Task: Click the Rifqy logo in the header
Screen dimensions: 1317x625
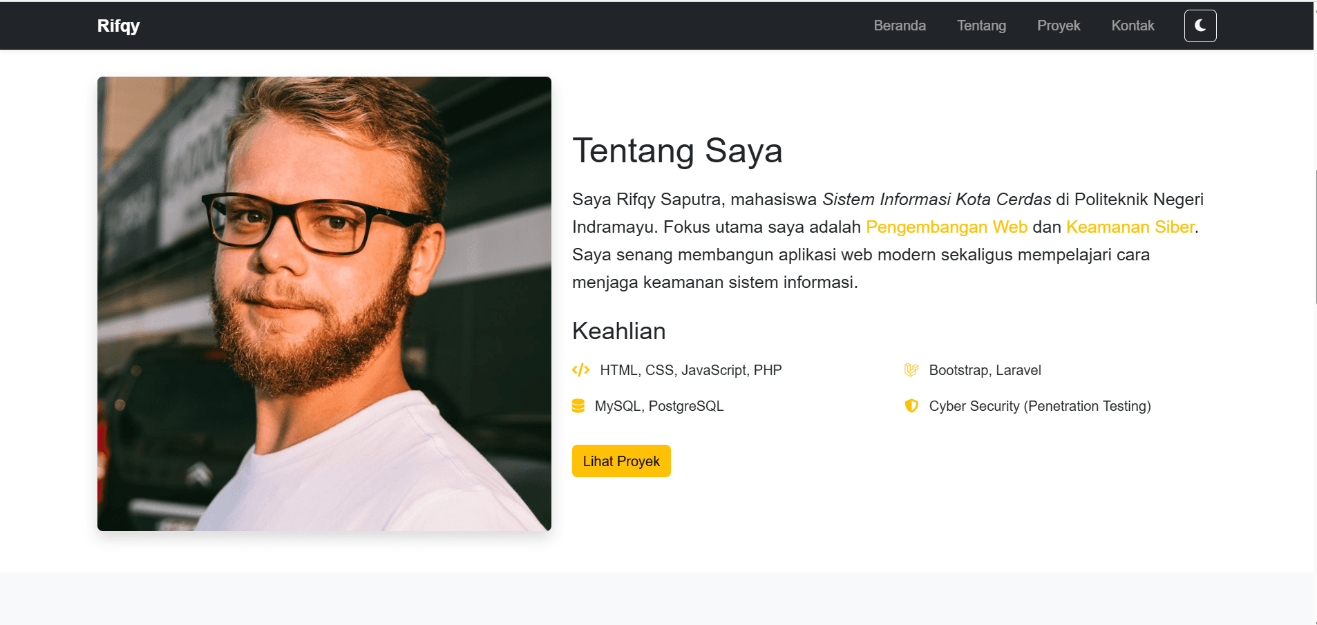Action: point(117,26)
